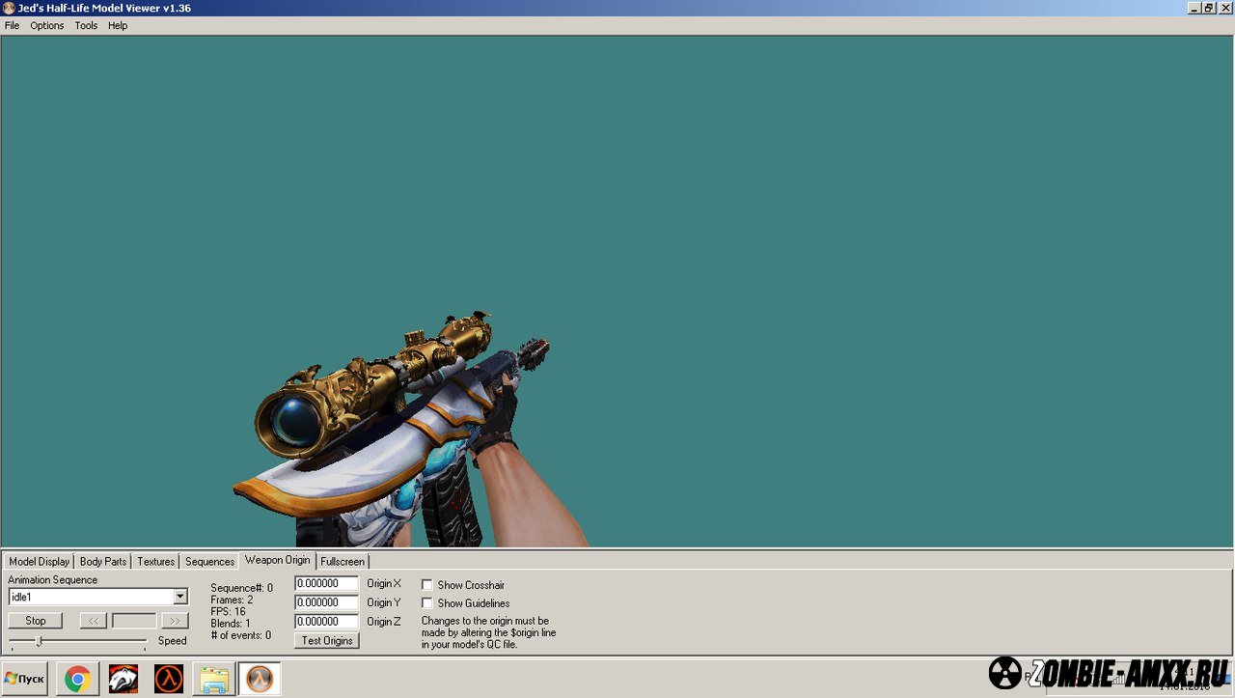Step to previous frame button
Image resolution: width=1235 pixels, height=698 pixels.
coord(93,621)
